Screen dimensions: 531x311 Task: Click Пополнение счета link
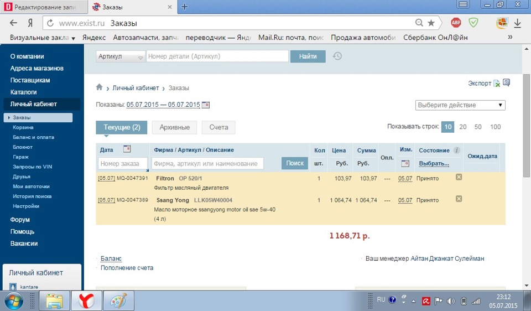coord(127,268)
